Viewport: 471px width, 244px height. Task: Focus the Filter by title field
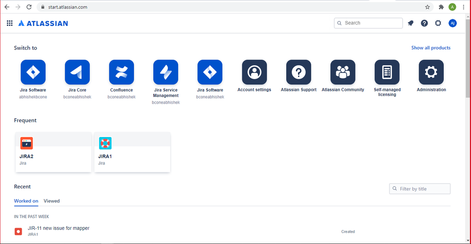tap(420, 189)
